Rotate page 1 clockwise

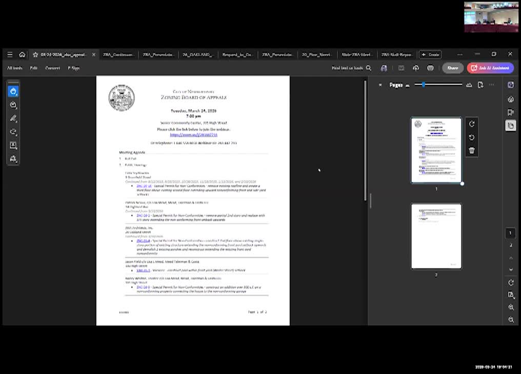pos(472,124)
